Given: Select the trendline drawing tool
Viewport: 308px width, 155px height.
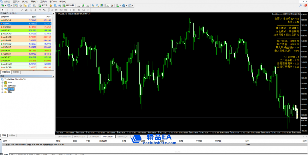Looking at the screenshot, I should [x=22, y=10].
